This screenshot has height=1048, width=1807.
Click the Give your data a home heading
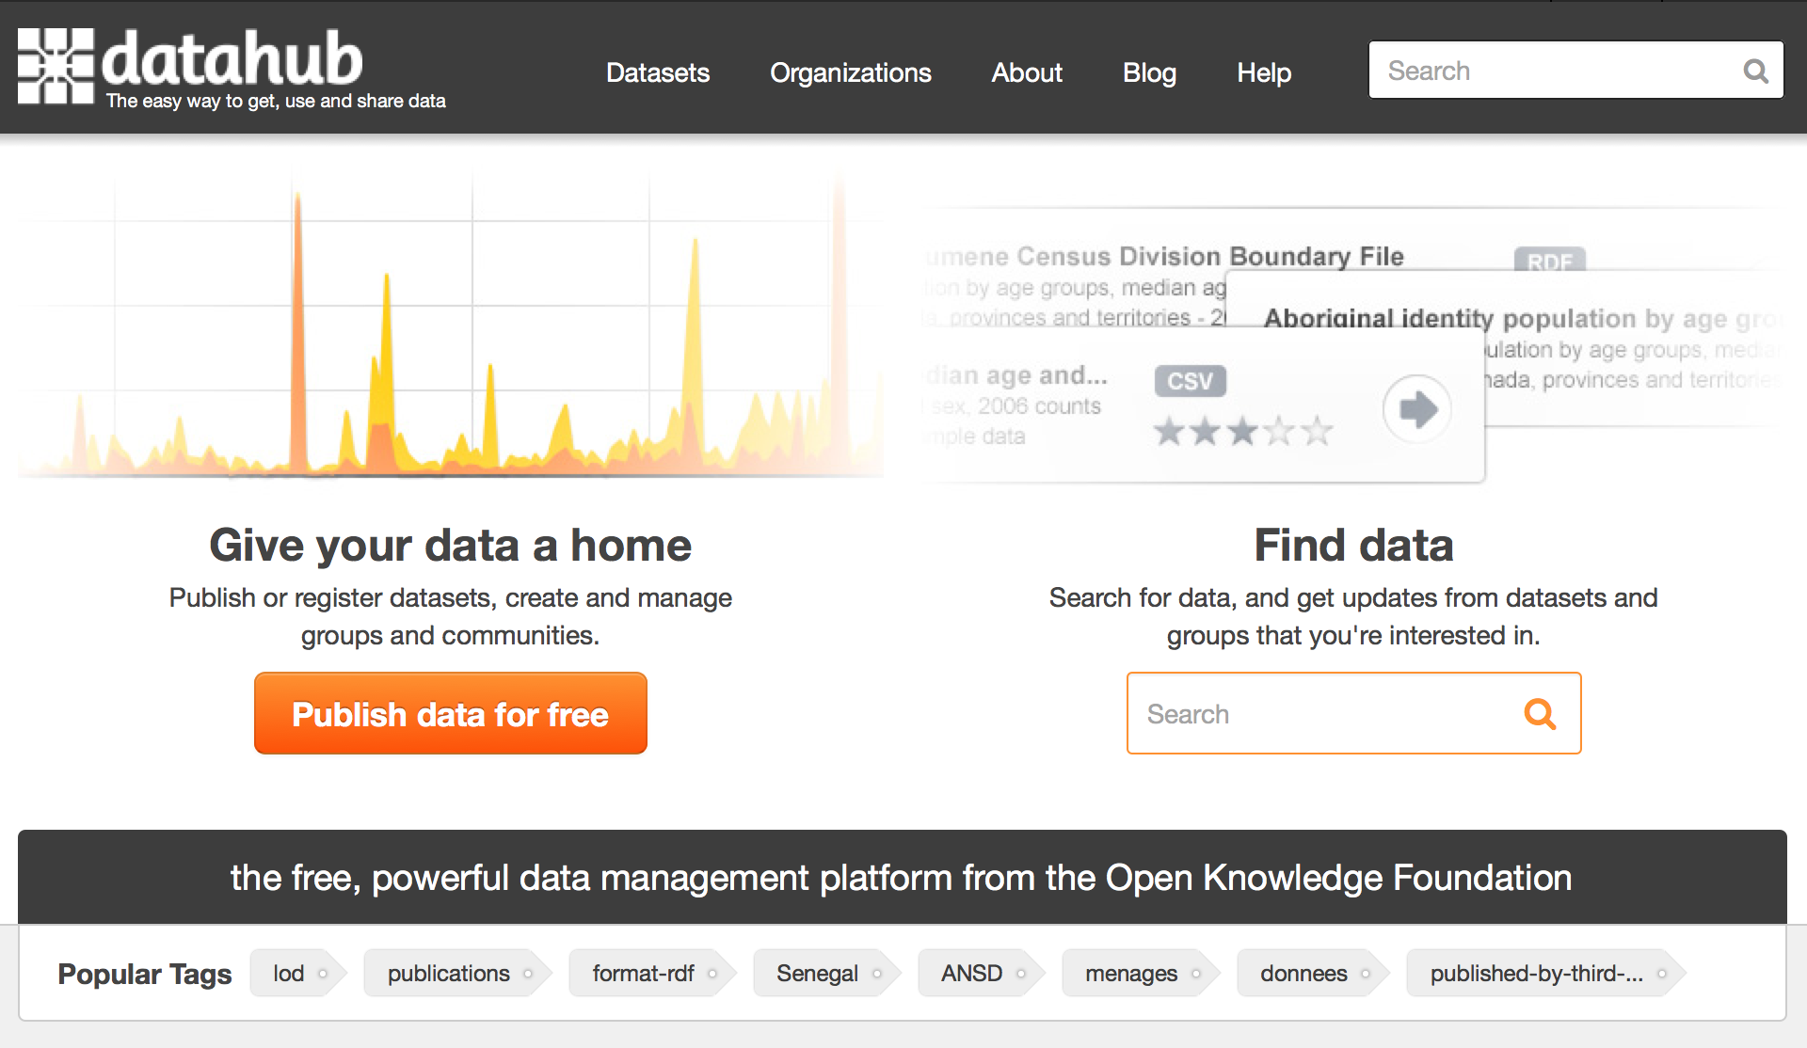(x=450, y=546)
